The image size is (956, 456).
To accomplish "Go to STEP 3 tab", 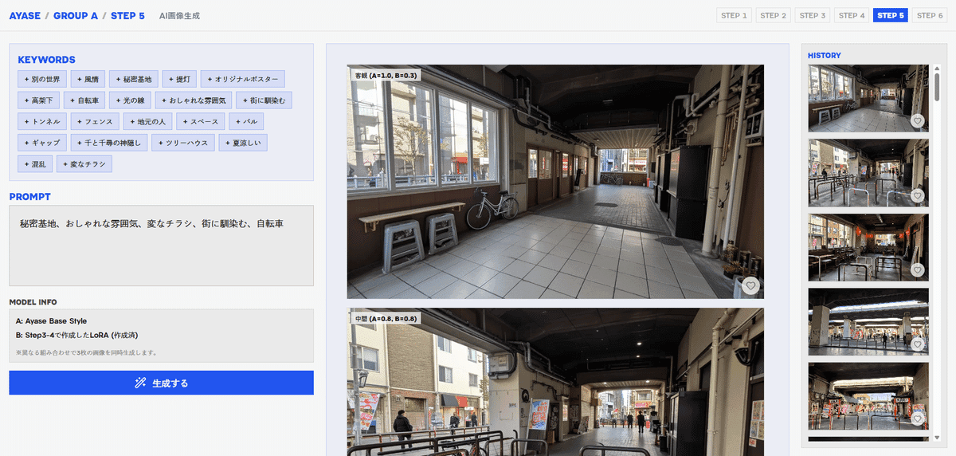I will (812, 15).
